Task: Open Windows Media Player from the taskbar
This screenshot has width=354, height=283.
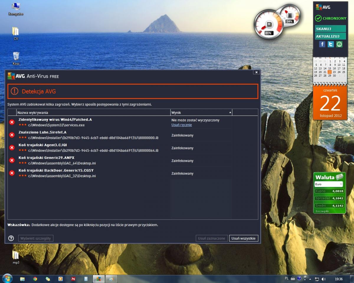Action: [60, 279]
